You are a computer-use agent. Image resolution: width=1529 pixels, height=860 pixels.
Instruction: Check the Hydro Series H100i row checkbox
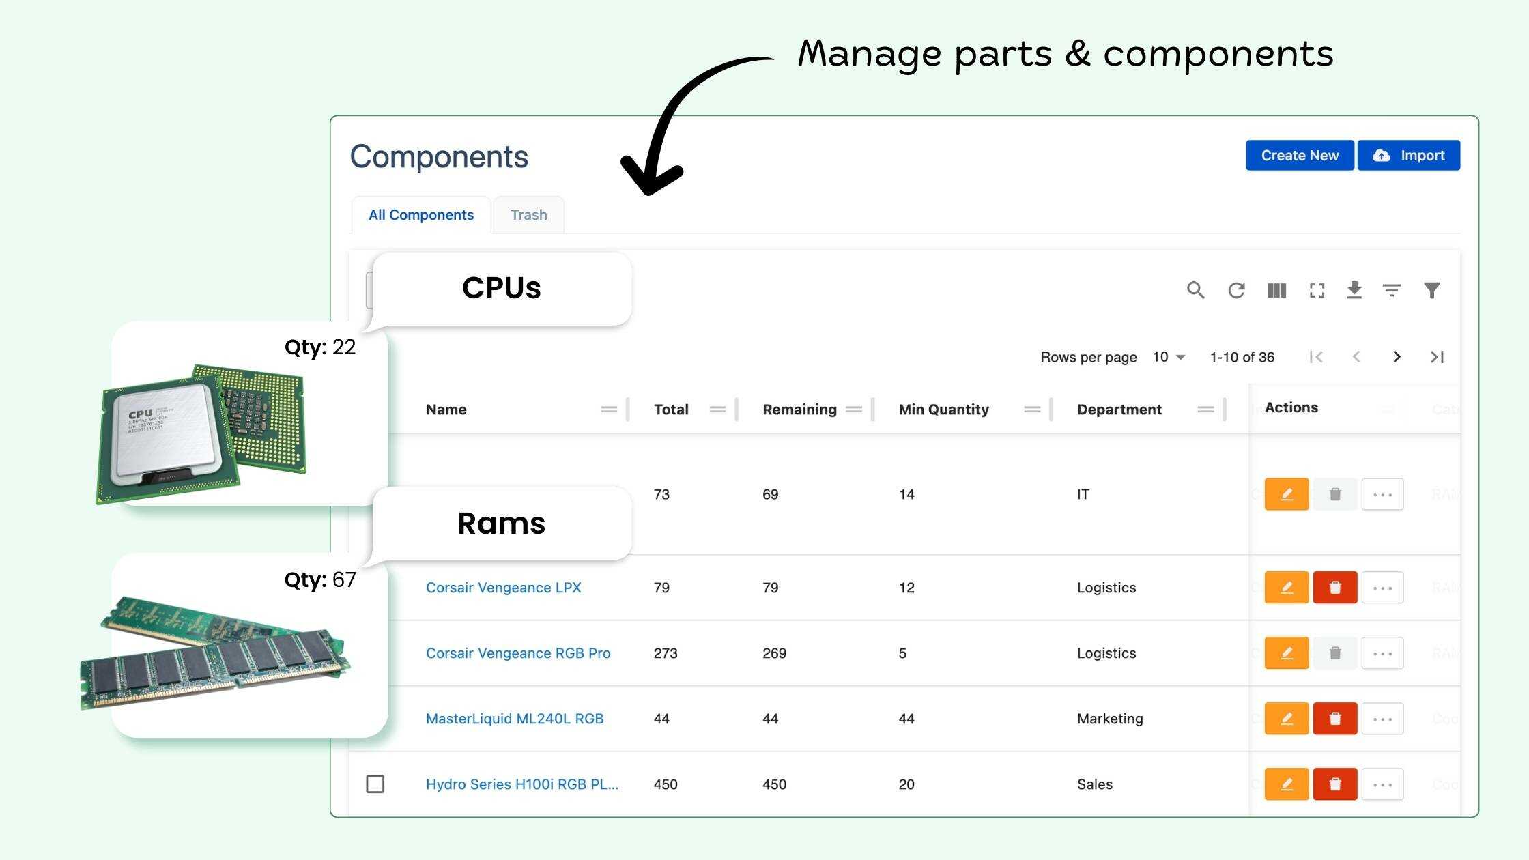tap(375, 784)
